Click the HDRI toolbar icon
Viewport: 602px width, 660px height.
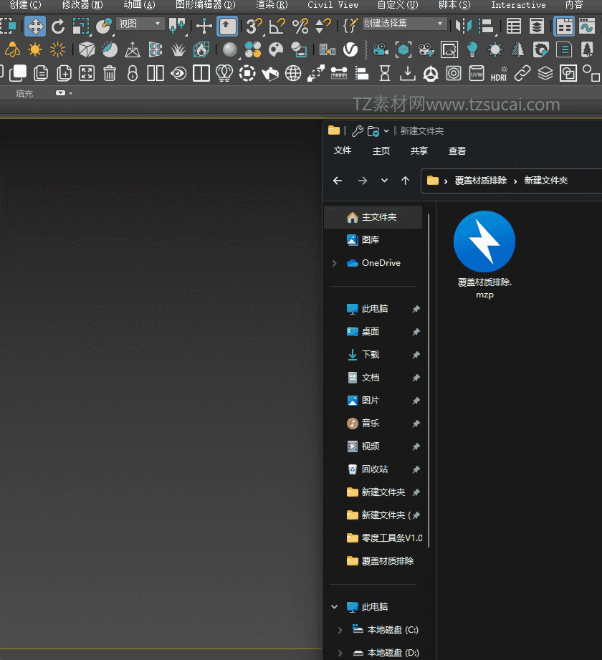point(499,74)
